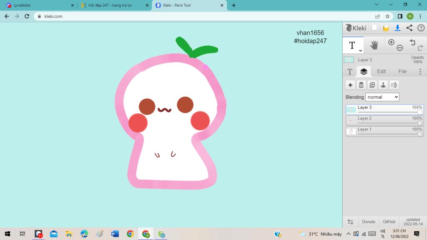
Task: Open the Donate link
Action: coord(369,222)
